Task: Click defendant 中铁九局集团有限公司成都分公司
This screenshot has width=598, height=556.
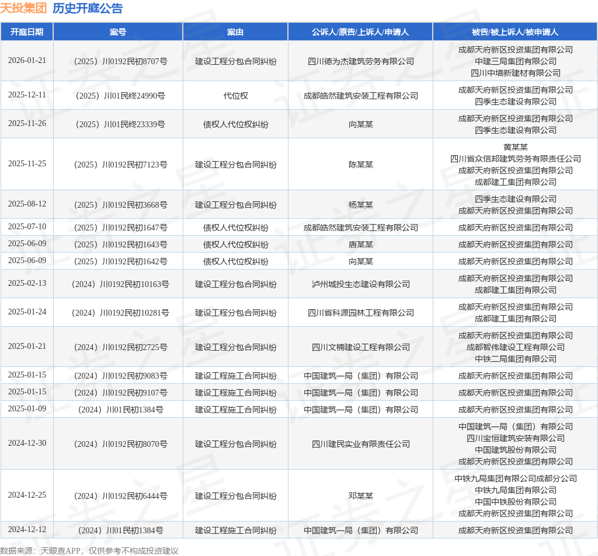Action: tap(516, 478)
